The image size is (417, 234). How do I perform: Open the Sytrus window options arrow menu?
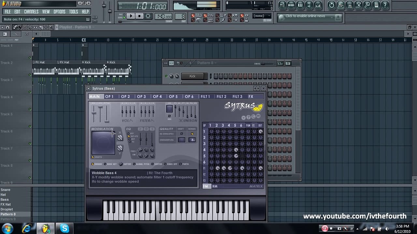pyautogui.click(x=88, y=88)
